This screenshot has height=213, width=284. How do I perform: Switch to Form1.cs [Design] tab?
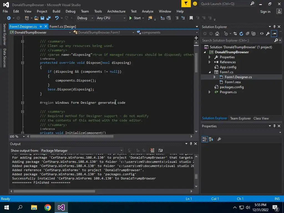[63, 27]
